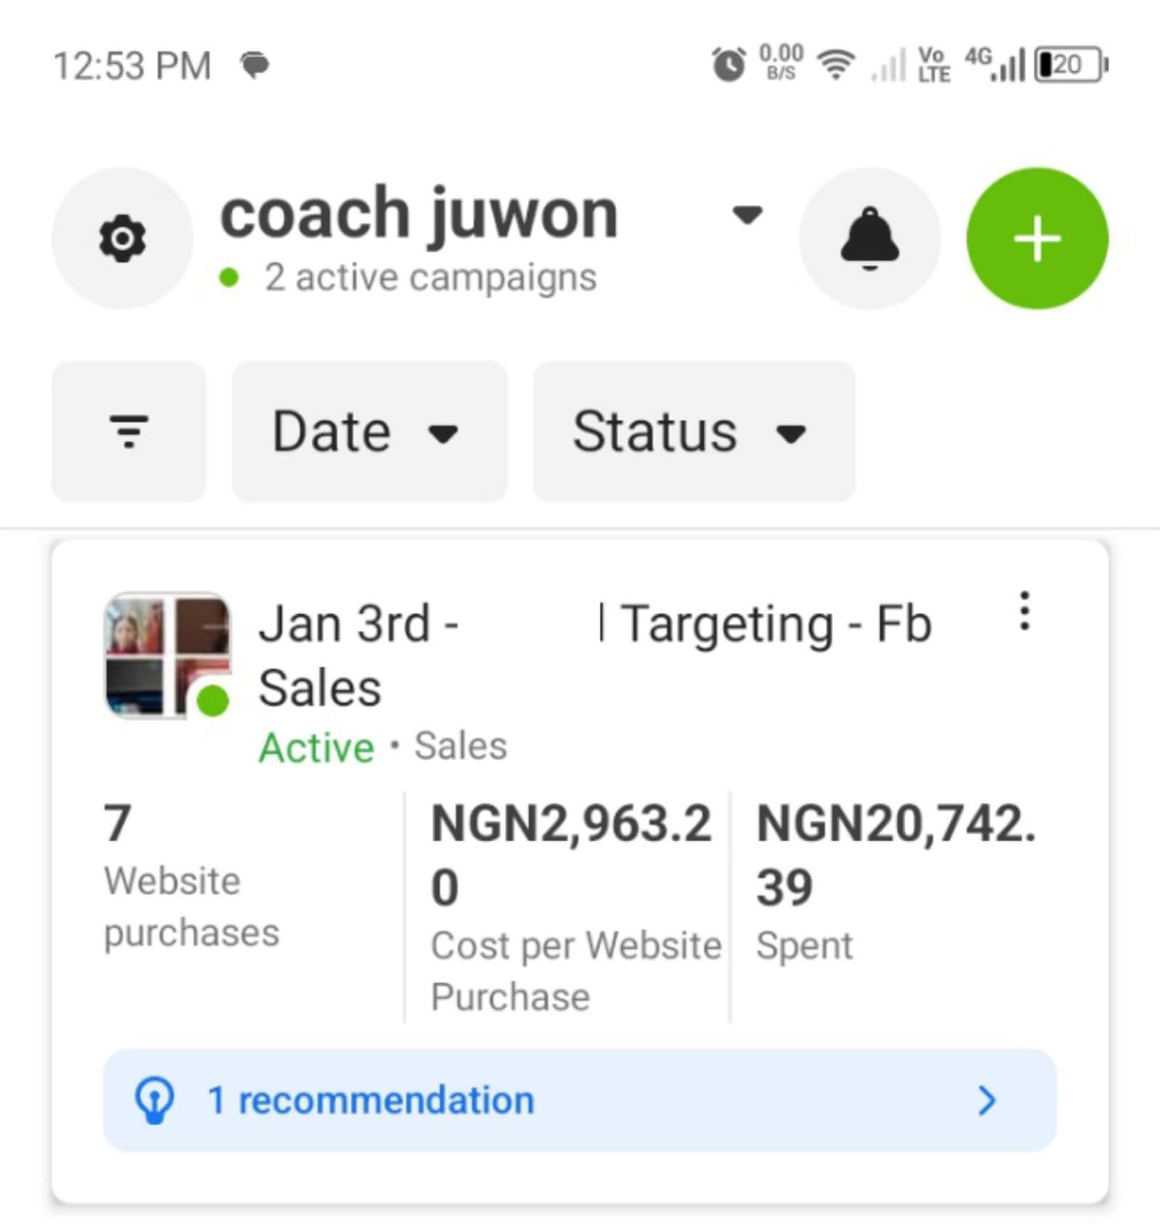Screen dimensions: 1160x1231
Task: Tap the chat bubble notification icon
Action: coord(254,65)
